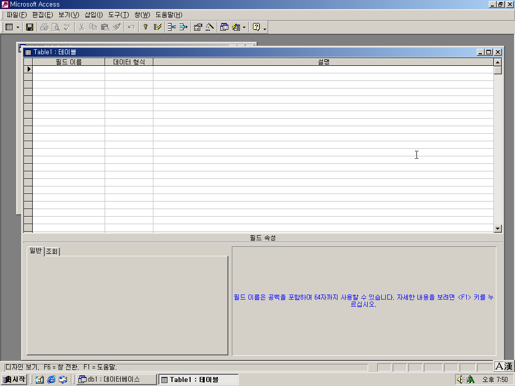The image size is (515, 386).
Task: Launch Internet Explorer from quick launch
Action: pyautogui.click(x=51, y=379)
